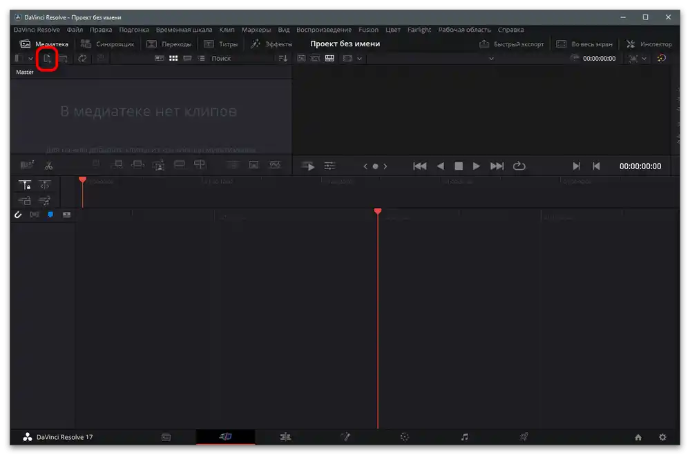Open the Переходы transitions panel

pos(169,44)
